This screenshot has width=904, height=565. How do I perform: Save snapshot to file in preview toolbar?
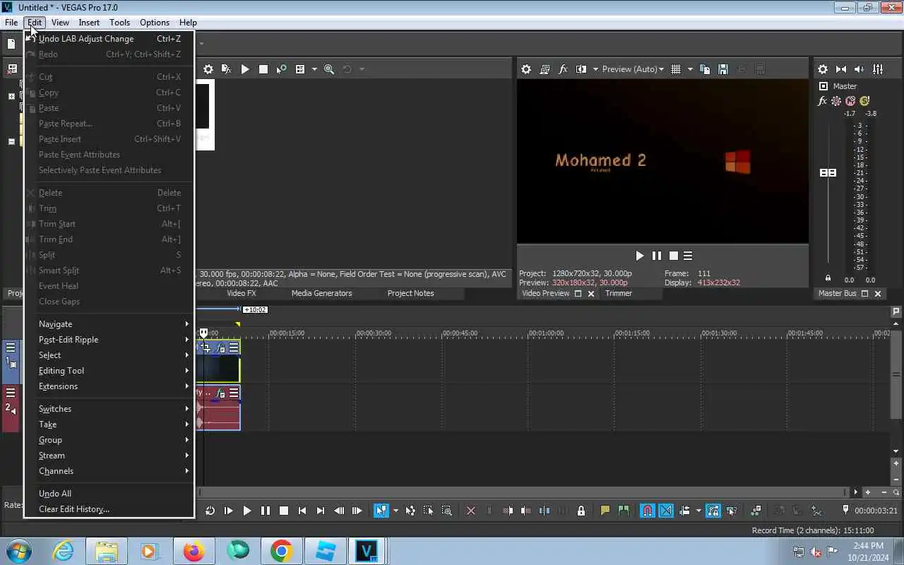[x=723, y=69]
